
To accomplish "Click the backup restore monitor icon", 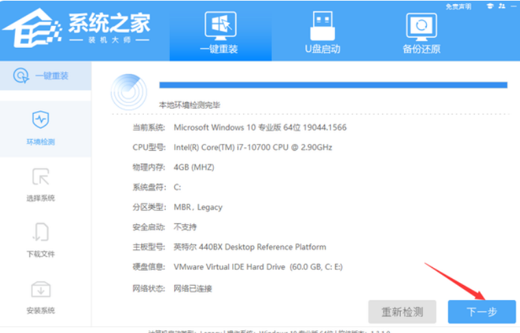I will coord(421,26).
